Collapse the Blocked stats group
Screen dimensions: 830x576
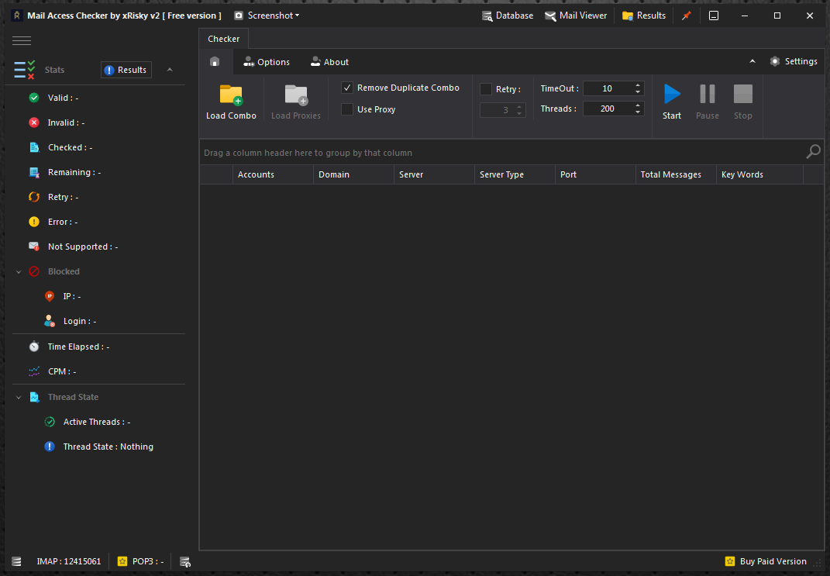18,271
